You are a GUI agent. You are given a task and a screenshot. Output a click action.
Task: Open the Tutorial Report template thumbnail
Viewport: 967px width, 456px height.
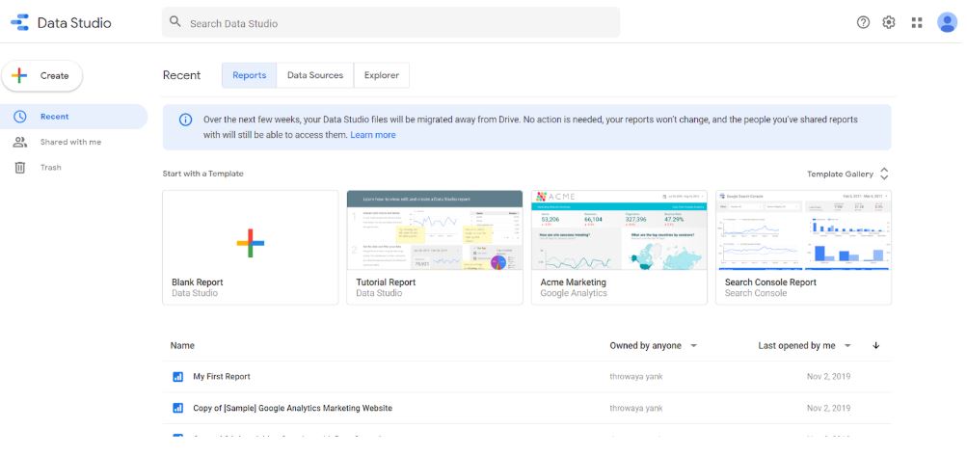point(435,230)
